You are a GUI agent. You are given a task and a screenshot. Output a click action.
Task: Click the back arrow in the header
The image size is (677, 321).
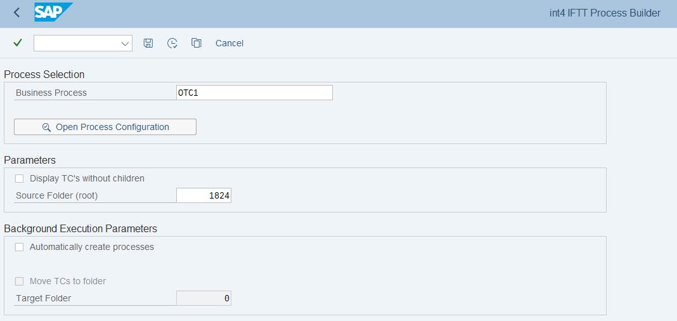[x=16, y=13]
